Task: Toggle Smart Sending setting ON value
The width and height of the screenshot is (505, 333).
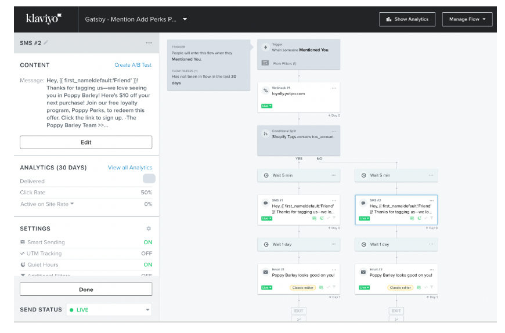Action: [148, 242]
